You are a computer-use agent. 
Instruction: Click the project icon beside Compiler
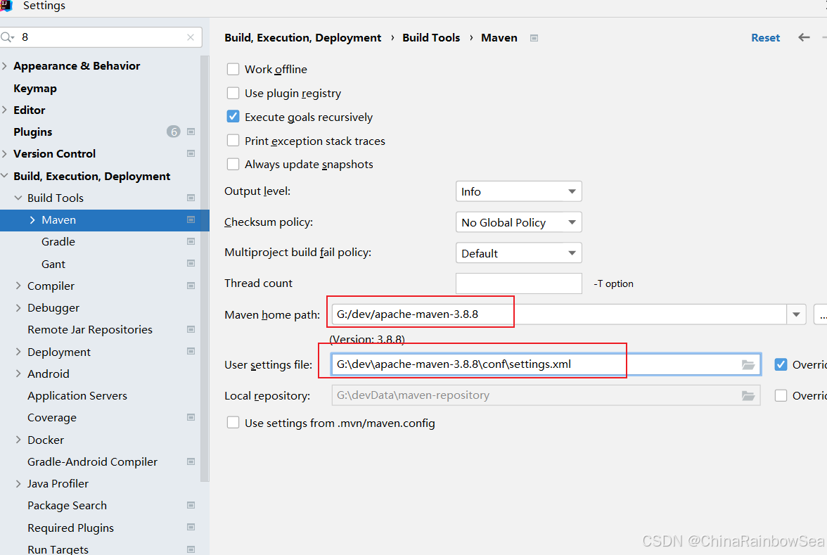(x=191, y=286)
